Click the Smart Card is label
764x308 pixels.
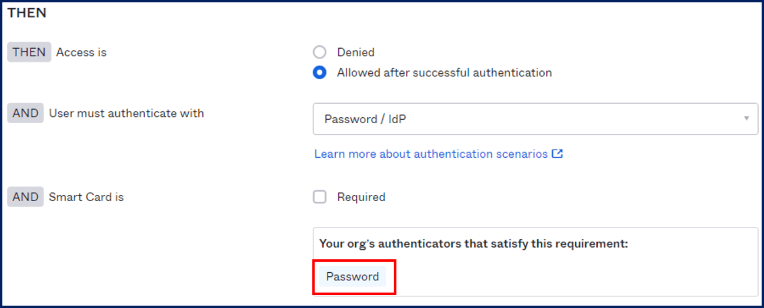[x=86, y=197]
